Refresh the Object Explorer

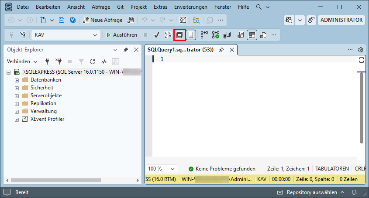pos(93,61)
